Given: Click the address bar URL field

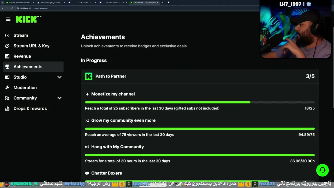Looking at the screenshot, I should (138, 8).
